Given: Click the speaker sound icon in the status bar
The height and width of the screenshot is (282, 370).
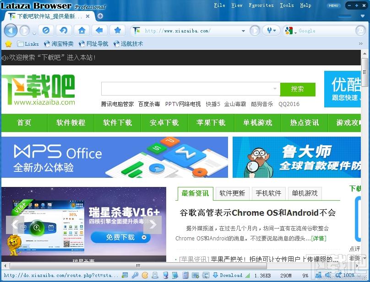Looking at the screenshot, I should 328,275.
